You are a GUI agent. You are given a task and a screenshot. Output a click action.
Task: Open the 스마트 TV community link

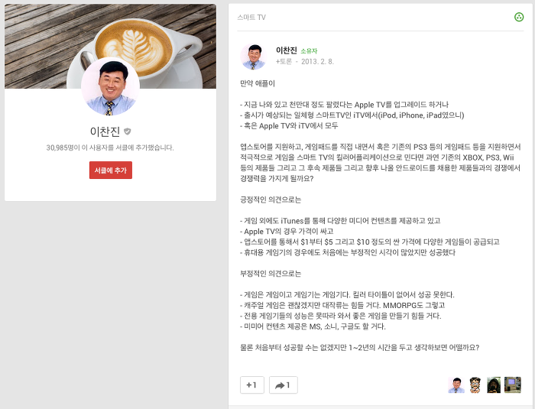click(251, 18)
